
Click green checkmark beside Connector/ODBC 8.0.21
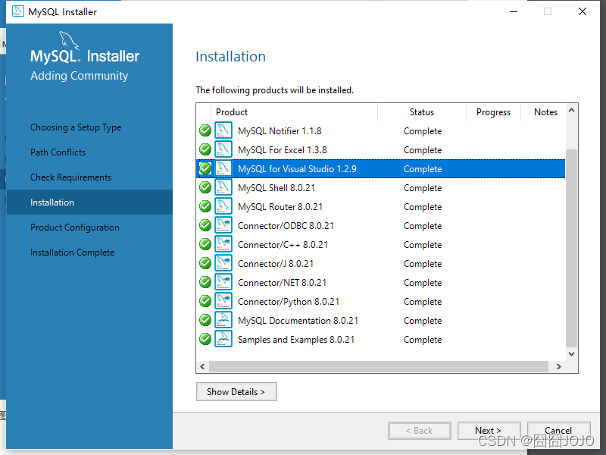(x=205, y=225)
